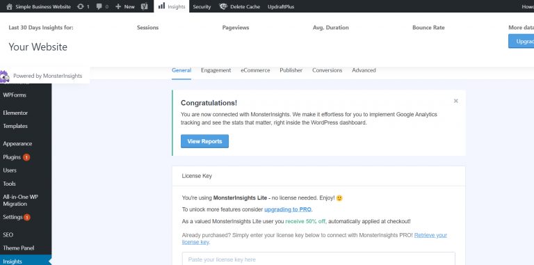Screen dimensions: 534x265
Task: Switch to the General tab
Action: click(181, 70)
